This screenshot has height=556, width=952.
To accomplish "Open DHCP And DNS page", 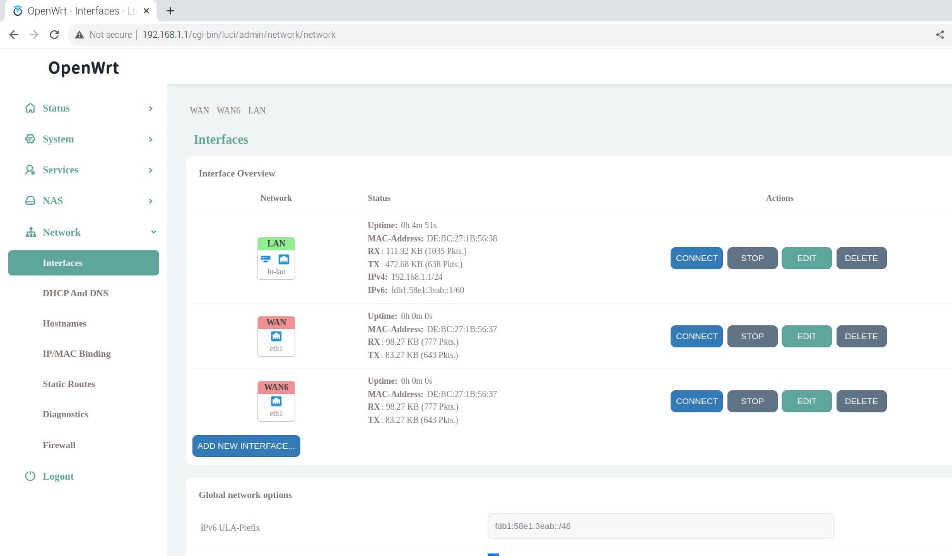I will (x=75, y=293).
